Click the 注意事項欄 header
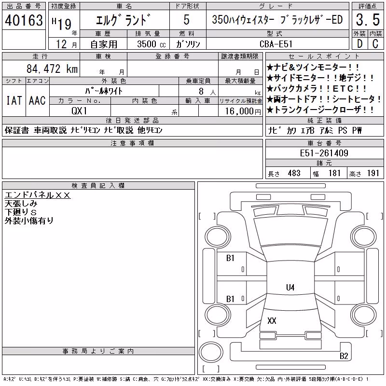Image resolution: width=386 pixels, height=386 pixels. (132, 143)
